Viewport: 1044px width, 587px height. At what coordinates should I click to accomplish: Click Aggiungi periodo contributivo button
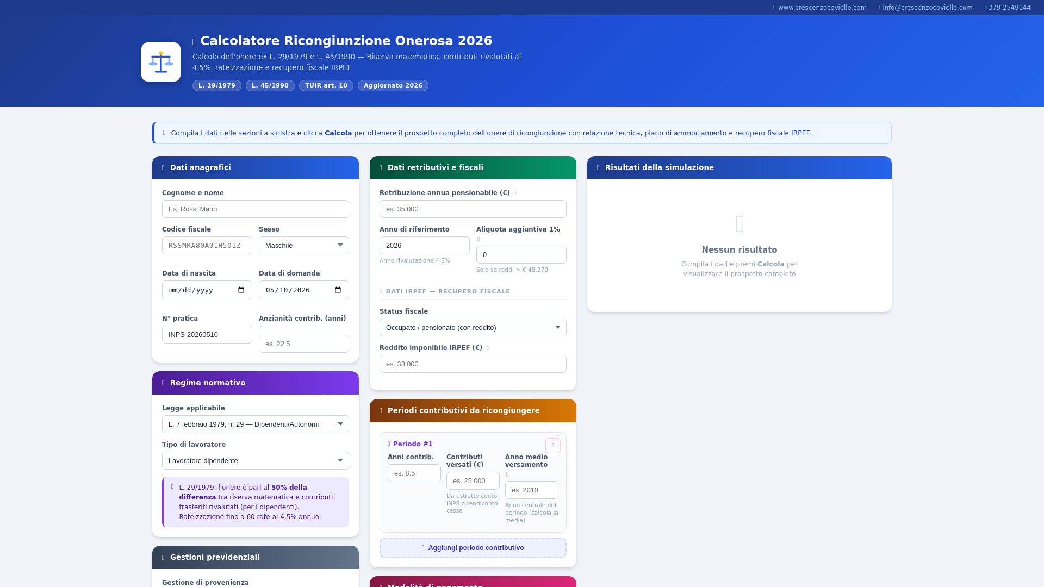(x=473, y=548)
